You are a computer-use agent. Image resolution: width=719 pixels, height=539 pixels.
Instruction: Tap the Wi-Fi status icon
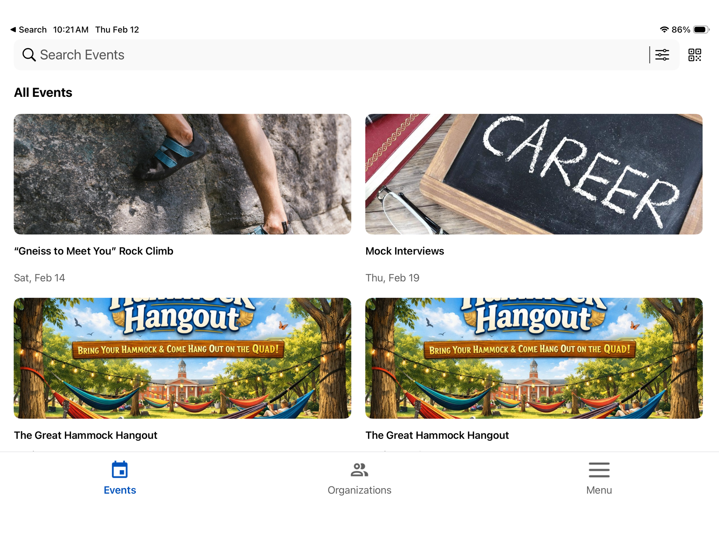tap(664, 30)
